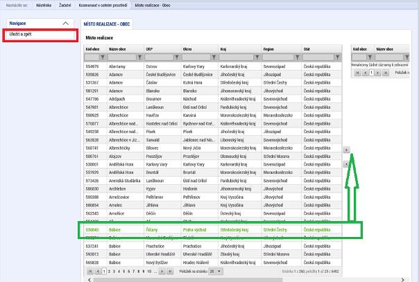
Task: Select the Alojzov row
Action: click(213, 157)
